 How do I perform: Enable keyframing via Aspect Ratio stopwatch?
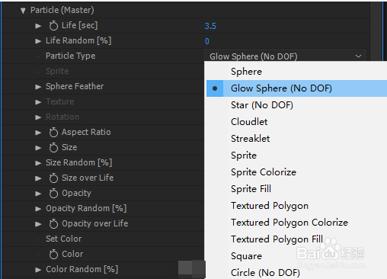[x=53, y=133]
